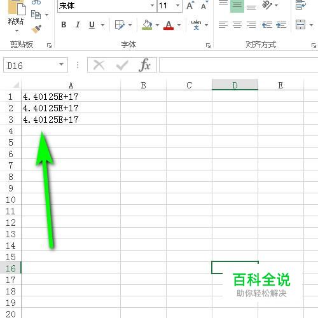
Task: Open the underline style dropdown arrow
Action: (103, 25)
